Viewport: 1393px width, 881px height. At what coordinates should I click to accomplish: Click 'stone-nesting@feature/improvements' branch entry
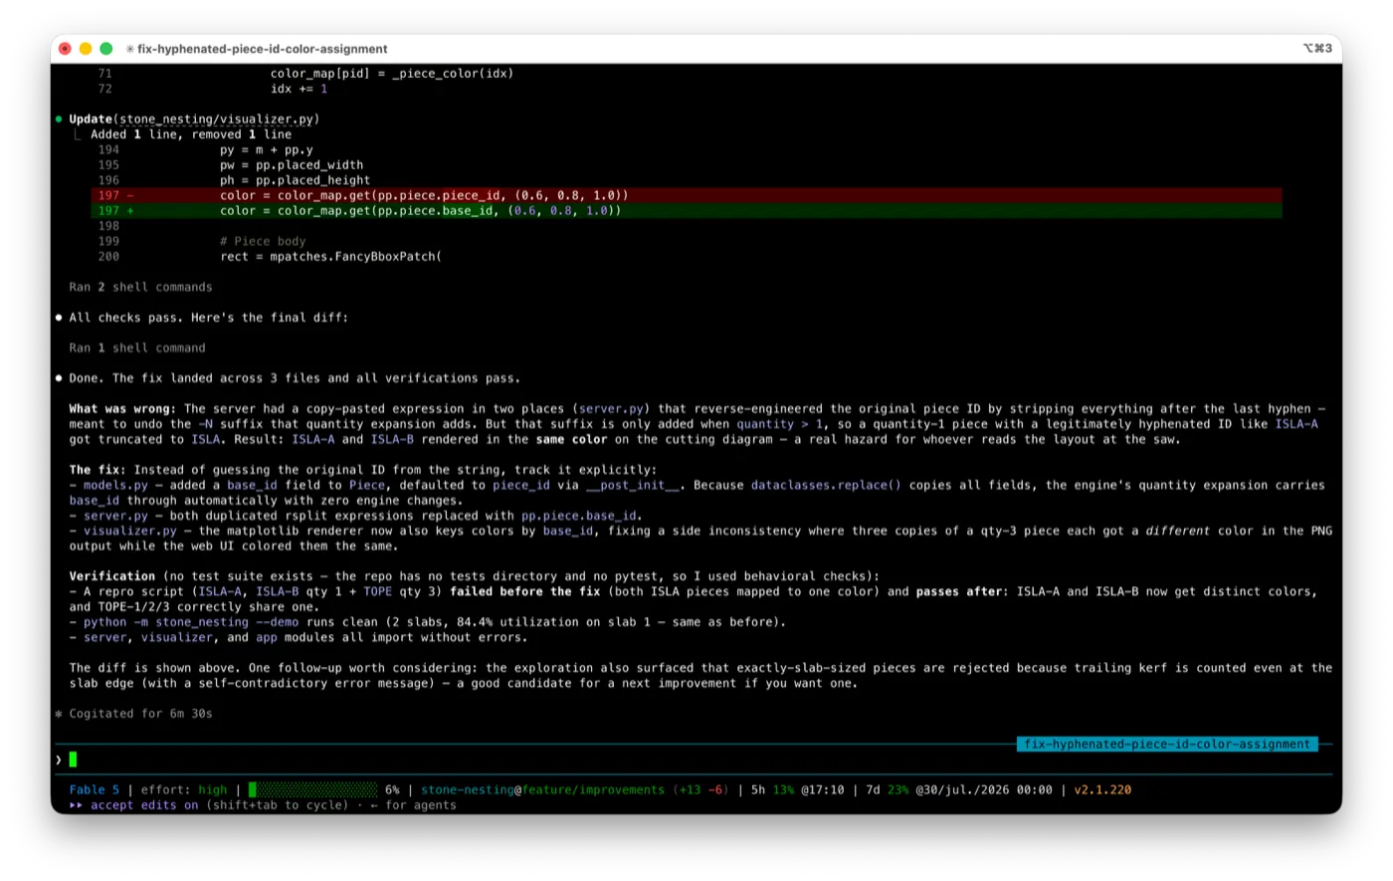point(542,789)
